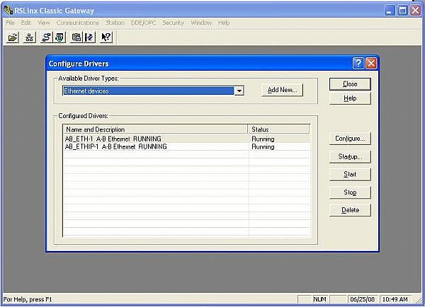
Task: Click the NUM indicator in status bar
Action: pyautogui.click(x=320, y=299)
